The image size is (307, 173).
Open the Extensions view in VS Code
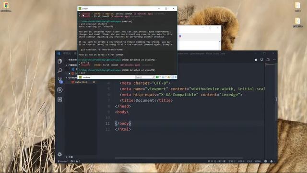60,99
